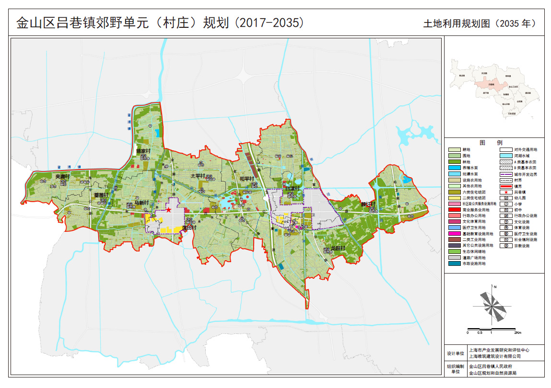The height and width of the screenshot is (388, 551).
Task: Click the junior high (初中) legend symbol
Action: 506,210
